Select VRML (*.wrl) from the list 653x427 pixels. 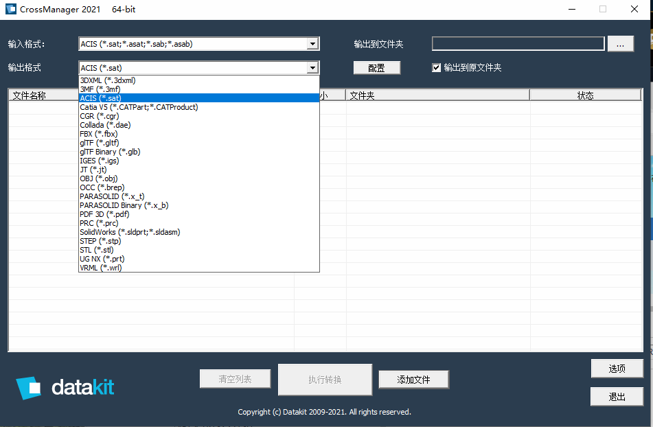pos(199,268)
